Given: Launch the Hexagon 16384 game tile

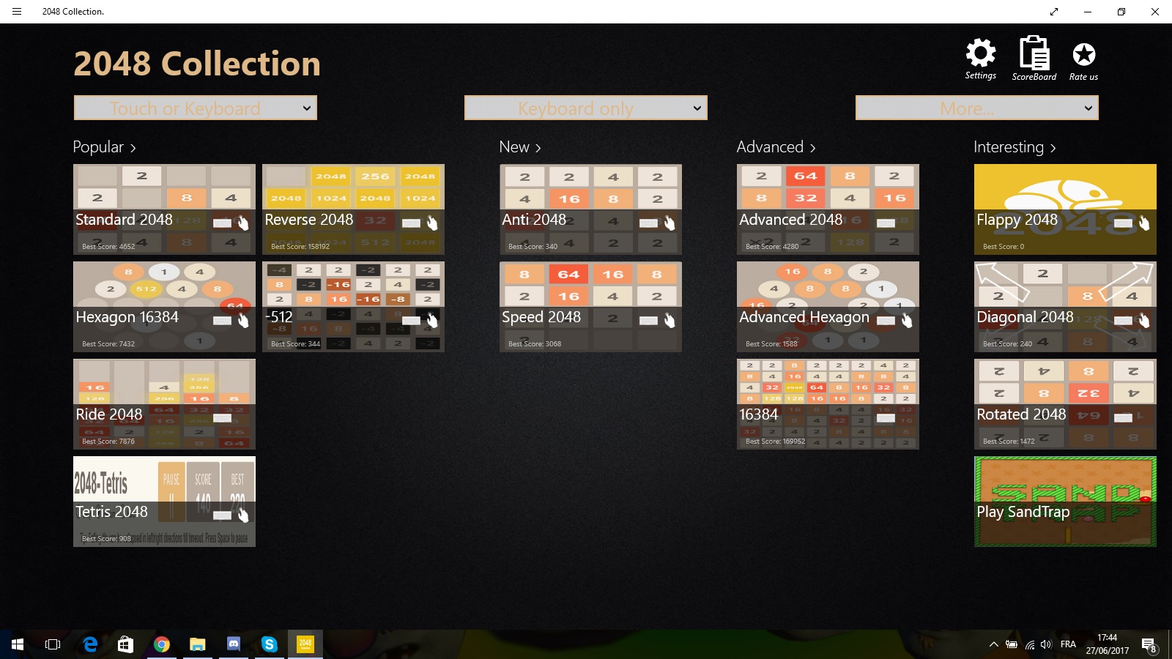Looking at the screenshot, I should pos(164,306).
